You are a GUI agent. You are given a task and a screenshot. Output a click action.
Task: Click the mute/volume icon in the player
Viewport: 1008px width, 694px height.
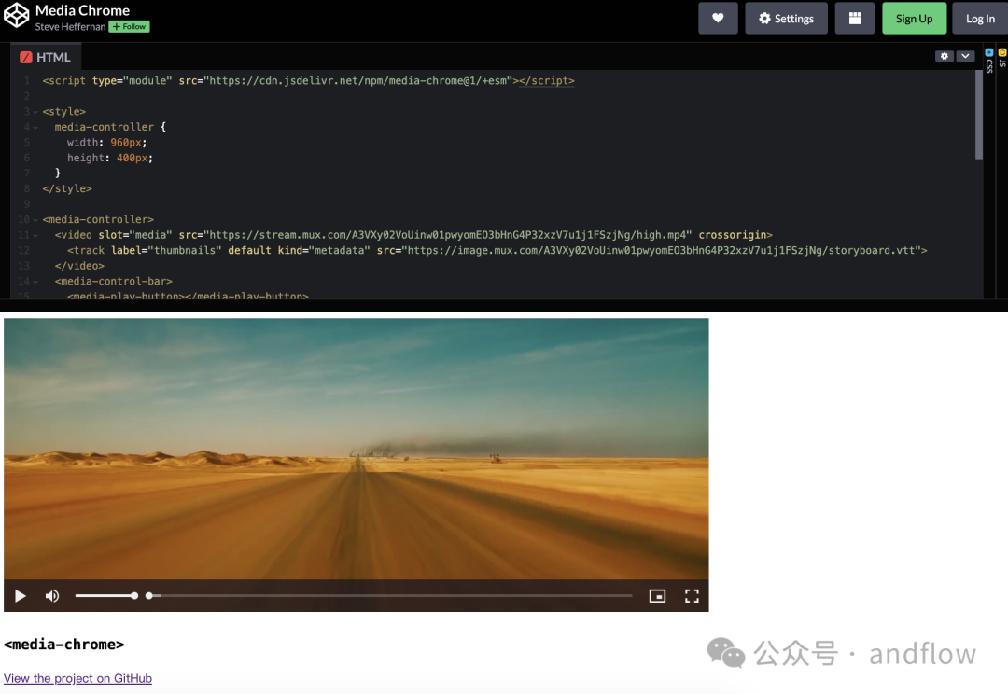tap(52, 595)
